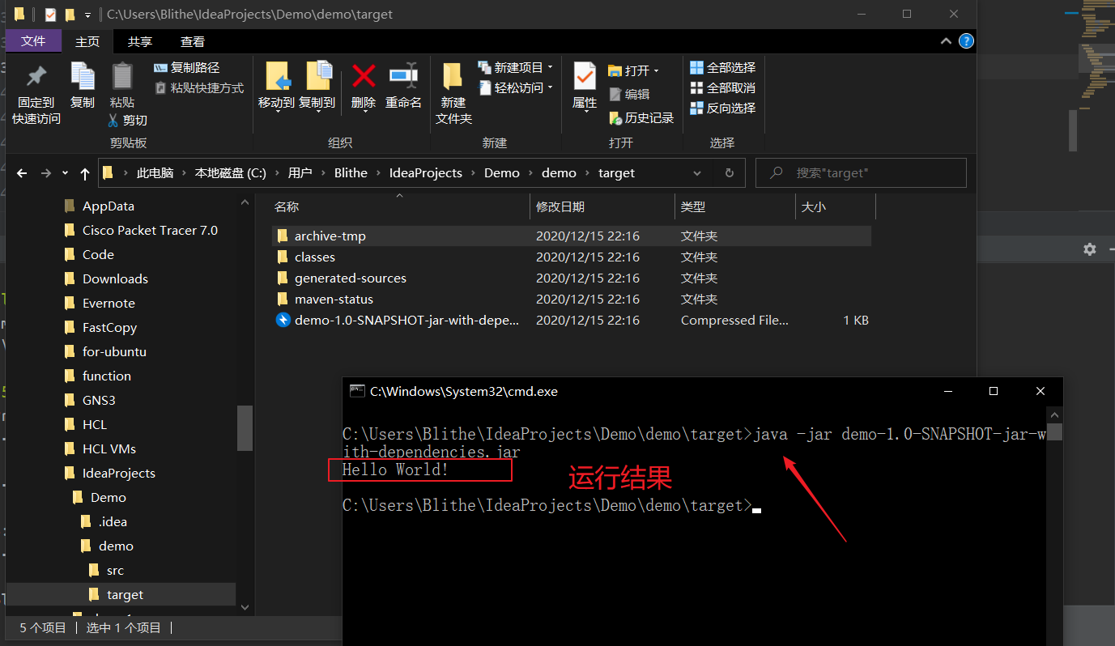Select Cut (剪切) scissors item
Screen dimensions: 1115x646
point(128,121)
